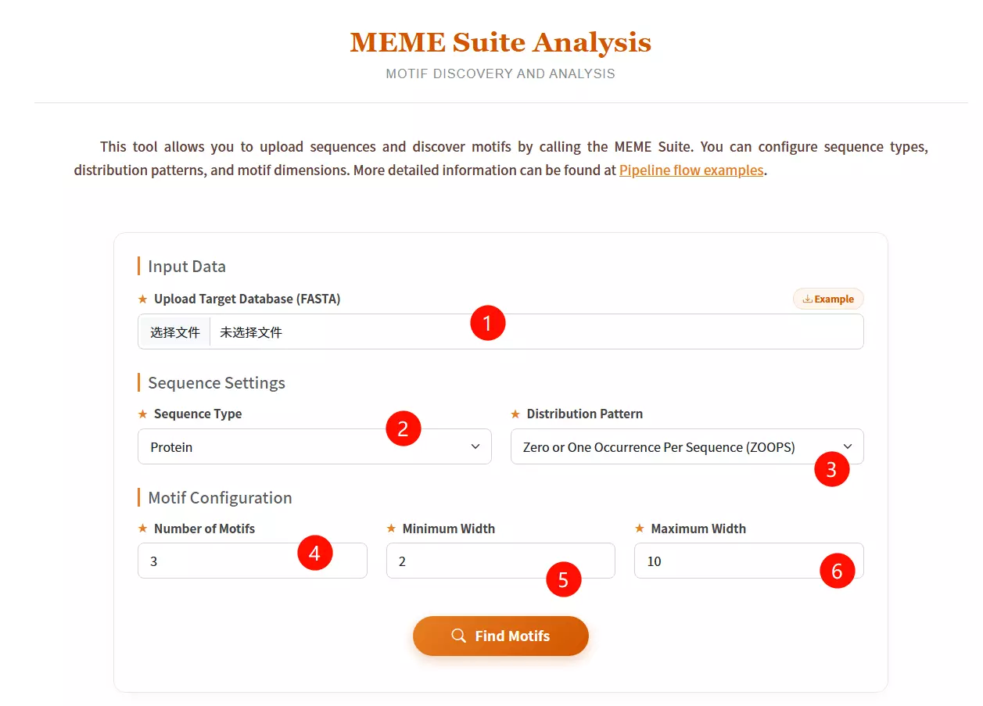Focus the Number of Motifs input field
983x706 pixels.
[219, 561]
